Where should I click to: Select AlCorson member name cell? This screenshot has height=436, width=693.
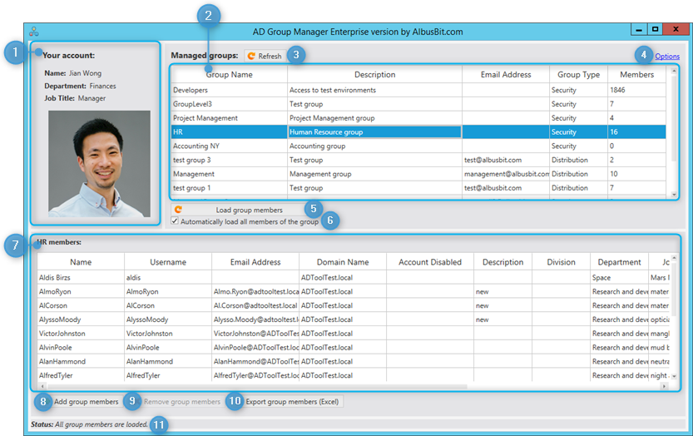[81, 305]
